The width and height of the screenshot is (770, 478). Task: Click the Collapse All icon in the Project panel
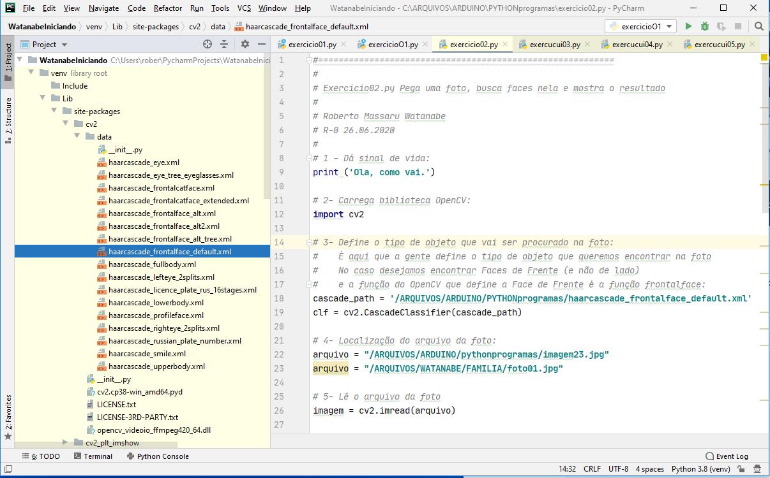(x=224, y=45)
